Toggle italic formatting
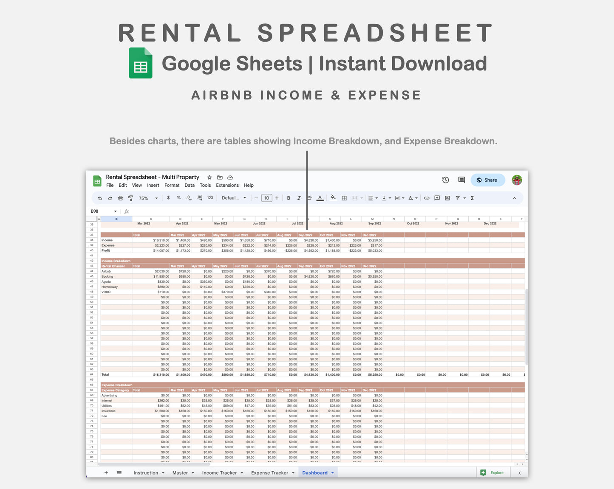 tap(299, 198)
